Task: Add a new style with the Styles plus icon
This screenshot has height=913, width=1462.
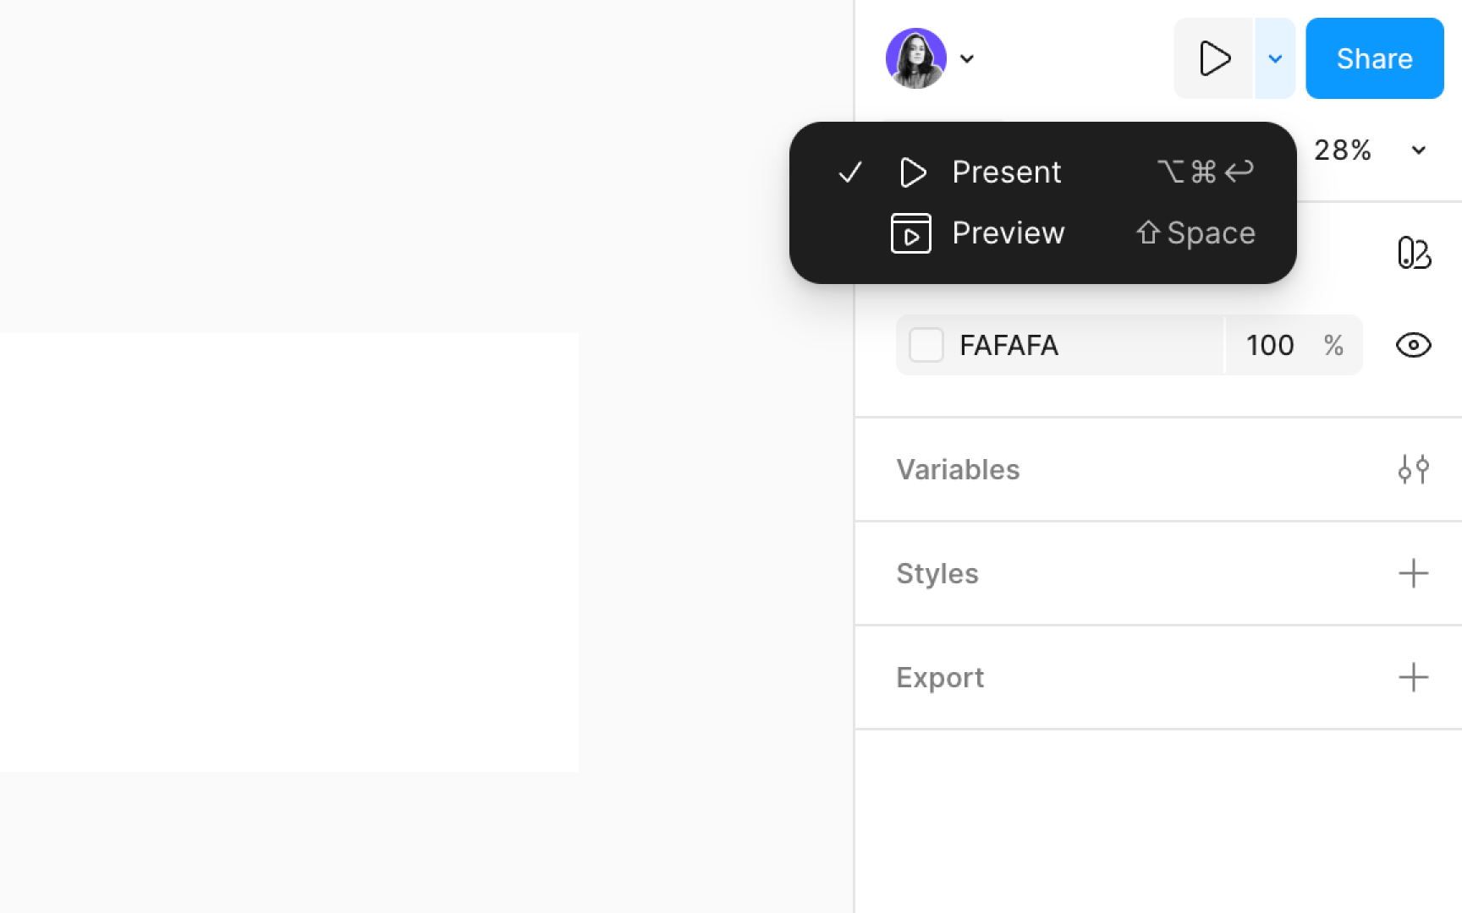Action: [x=1413, y=573]
